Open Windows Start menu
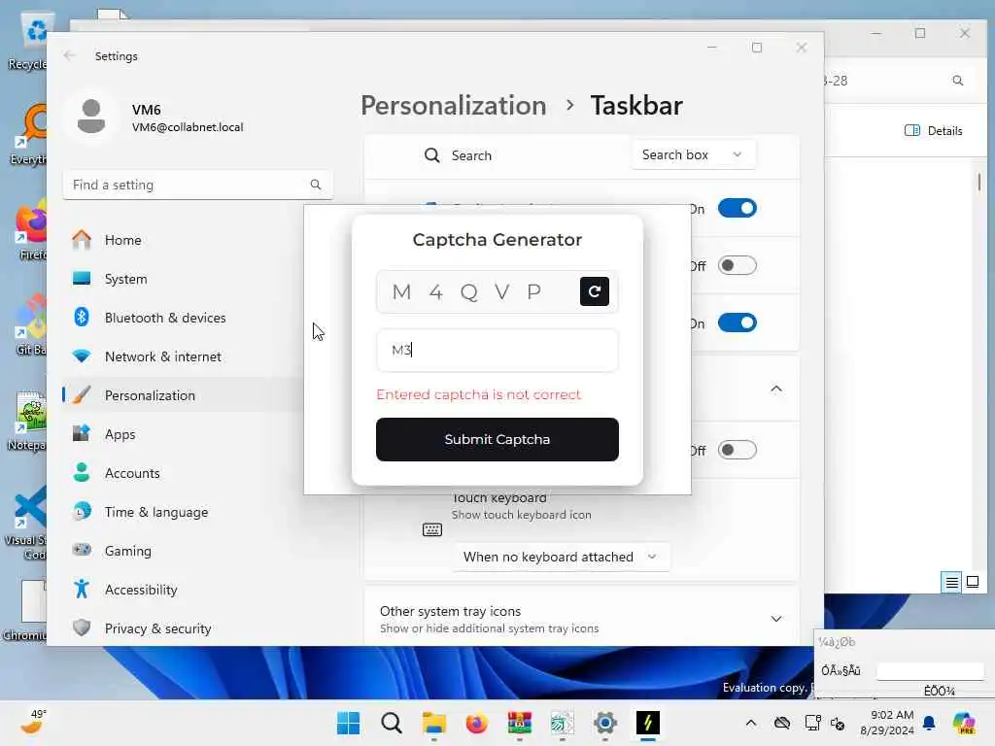This screenshot has width=995, height=746. 348,723
